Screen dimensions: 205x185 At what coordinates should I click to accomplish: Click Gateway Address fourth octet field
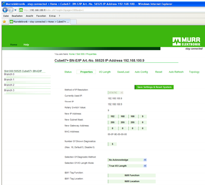click(x=142, y=128)
